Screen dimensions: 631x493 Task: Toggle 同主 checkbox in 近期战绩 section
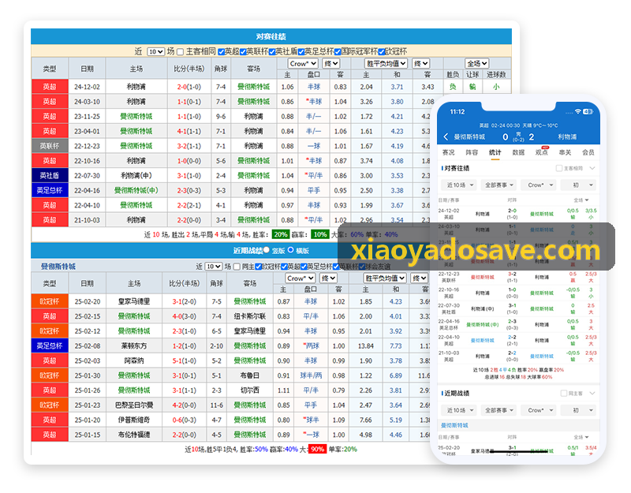[x=237, y=267]
